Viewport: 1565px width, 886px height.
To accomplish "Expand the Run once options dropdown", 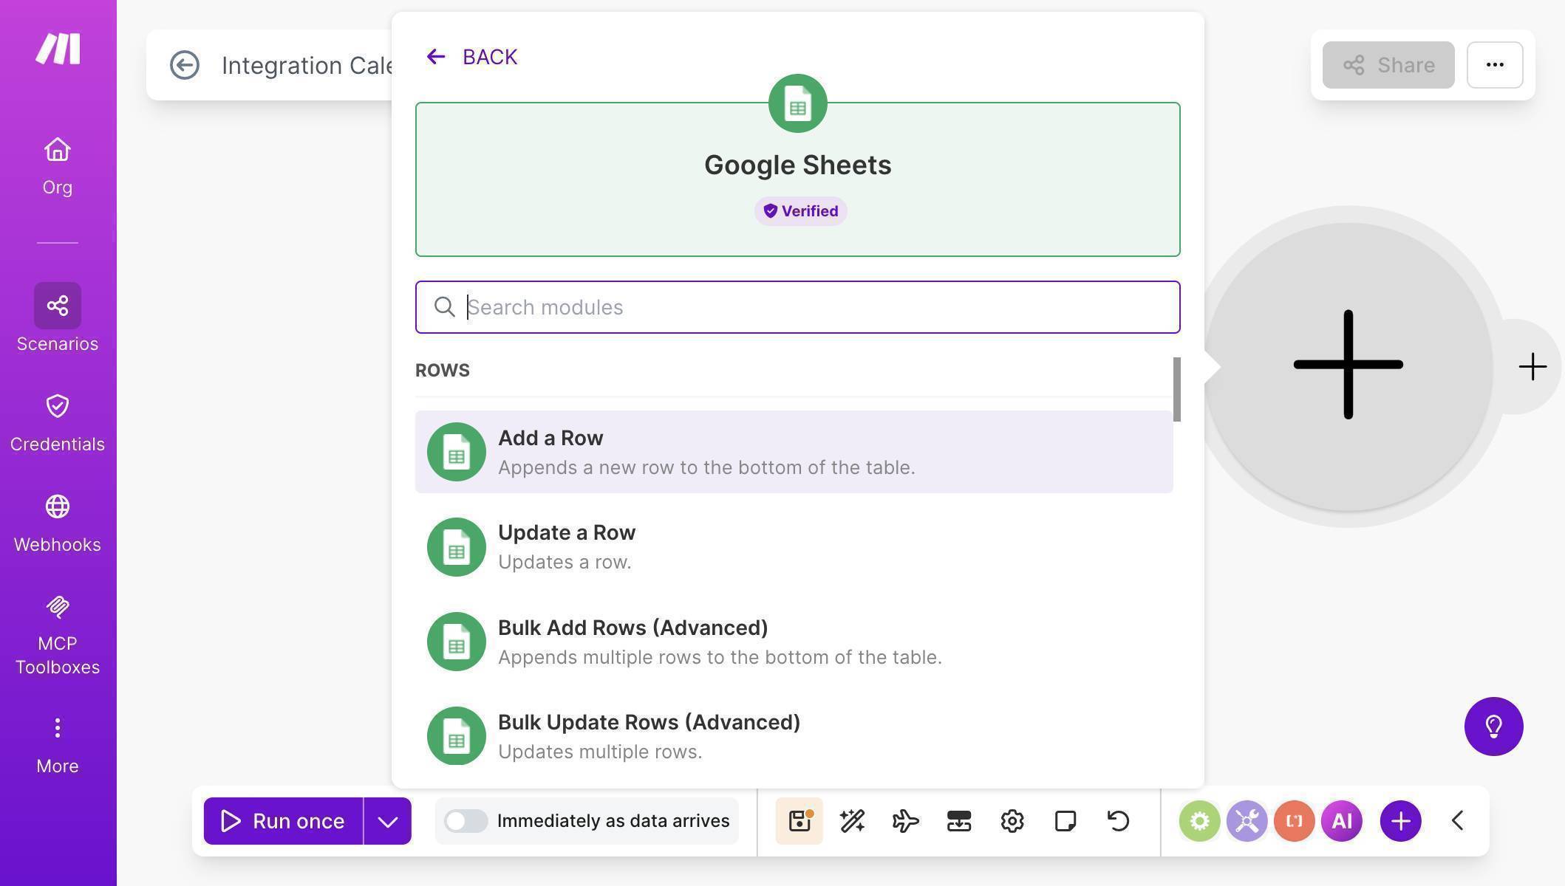I will pyautogui.click(x=387, y=820).
